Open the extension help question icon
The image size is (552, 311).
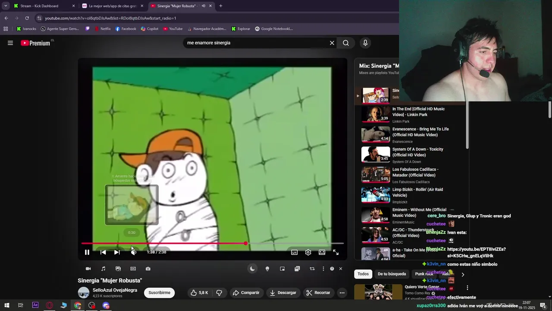coord(332,269)
